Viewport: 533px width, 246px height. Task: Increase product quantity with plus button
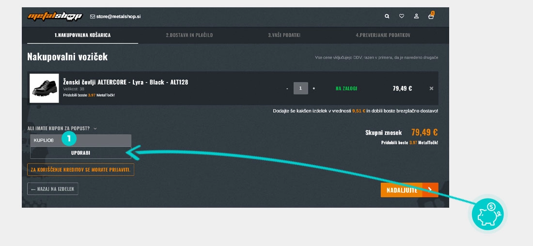click(314, 89)
